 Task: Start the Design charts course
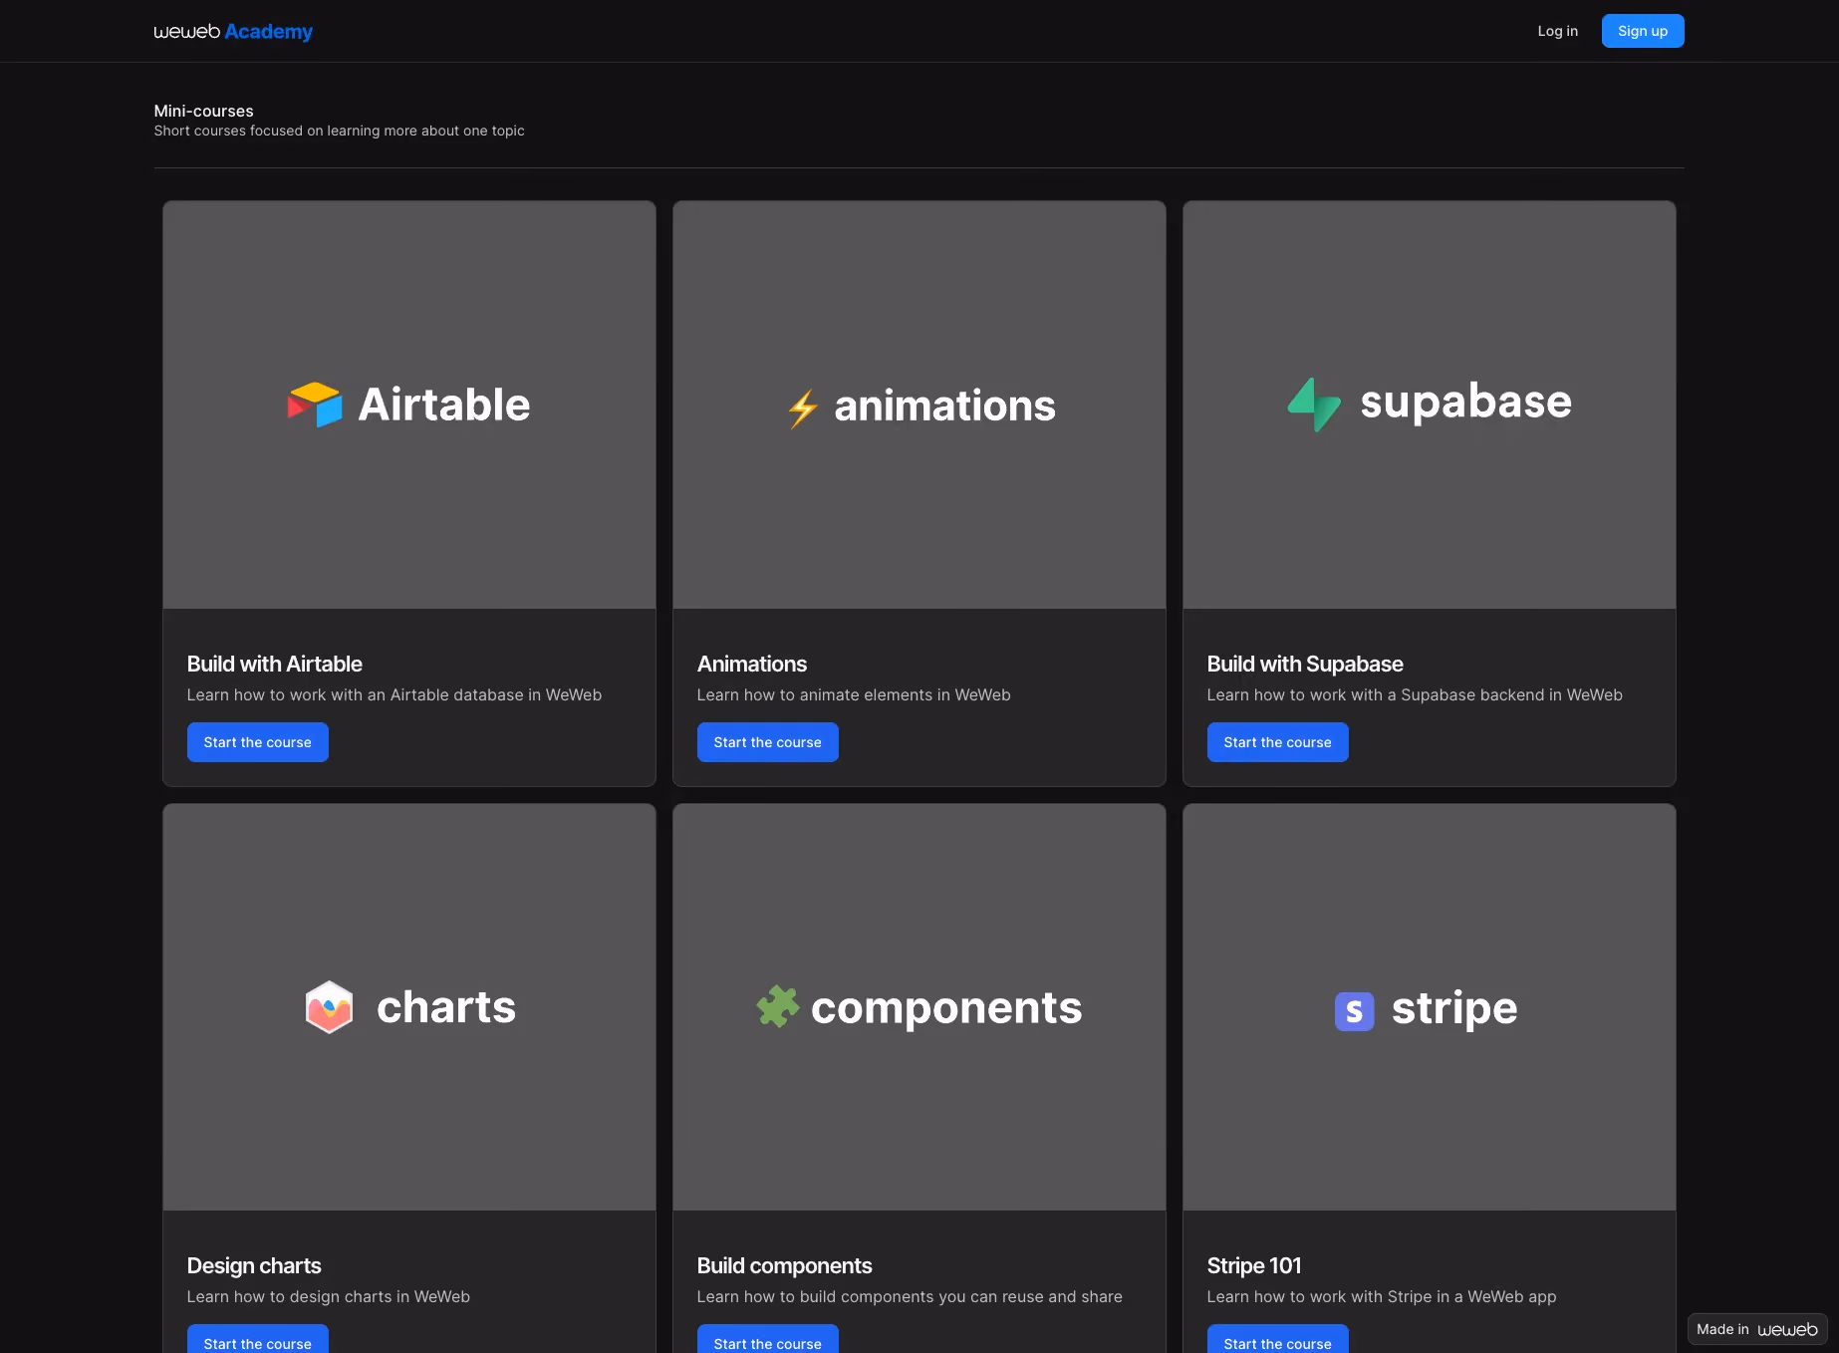[x=258, y=1339]
